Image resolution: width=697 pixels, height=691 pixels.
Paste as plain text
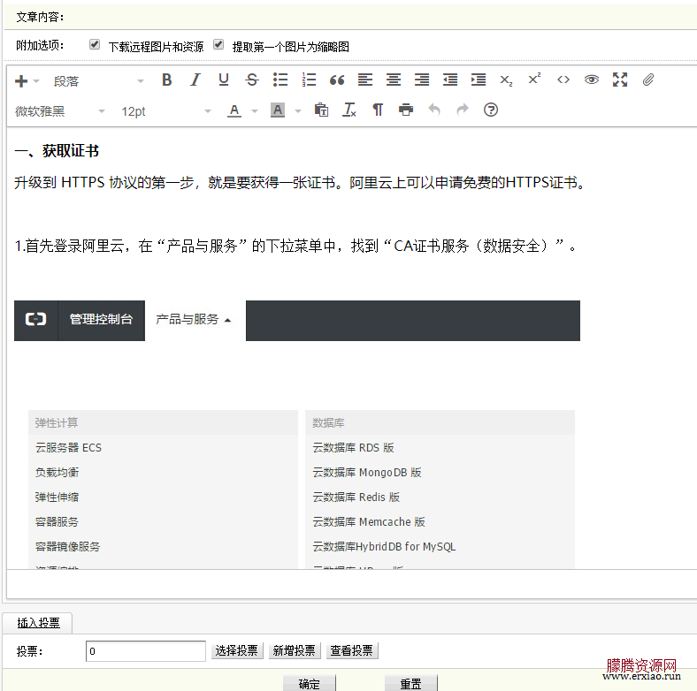tap(321, 110)
